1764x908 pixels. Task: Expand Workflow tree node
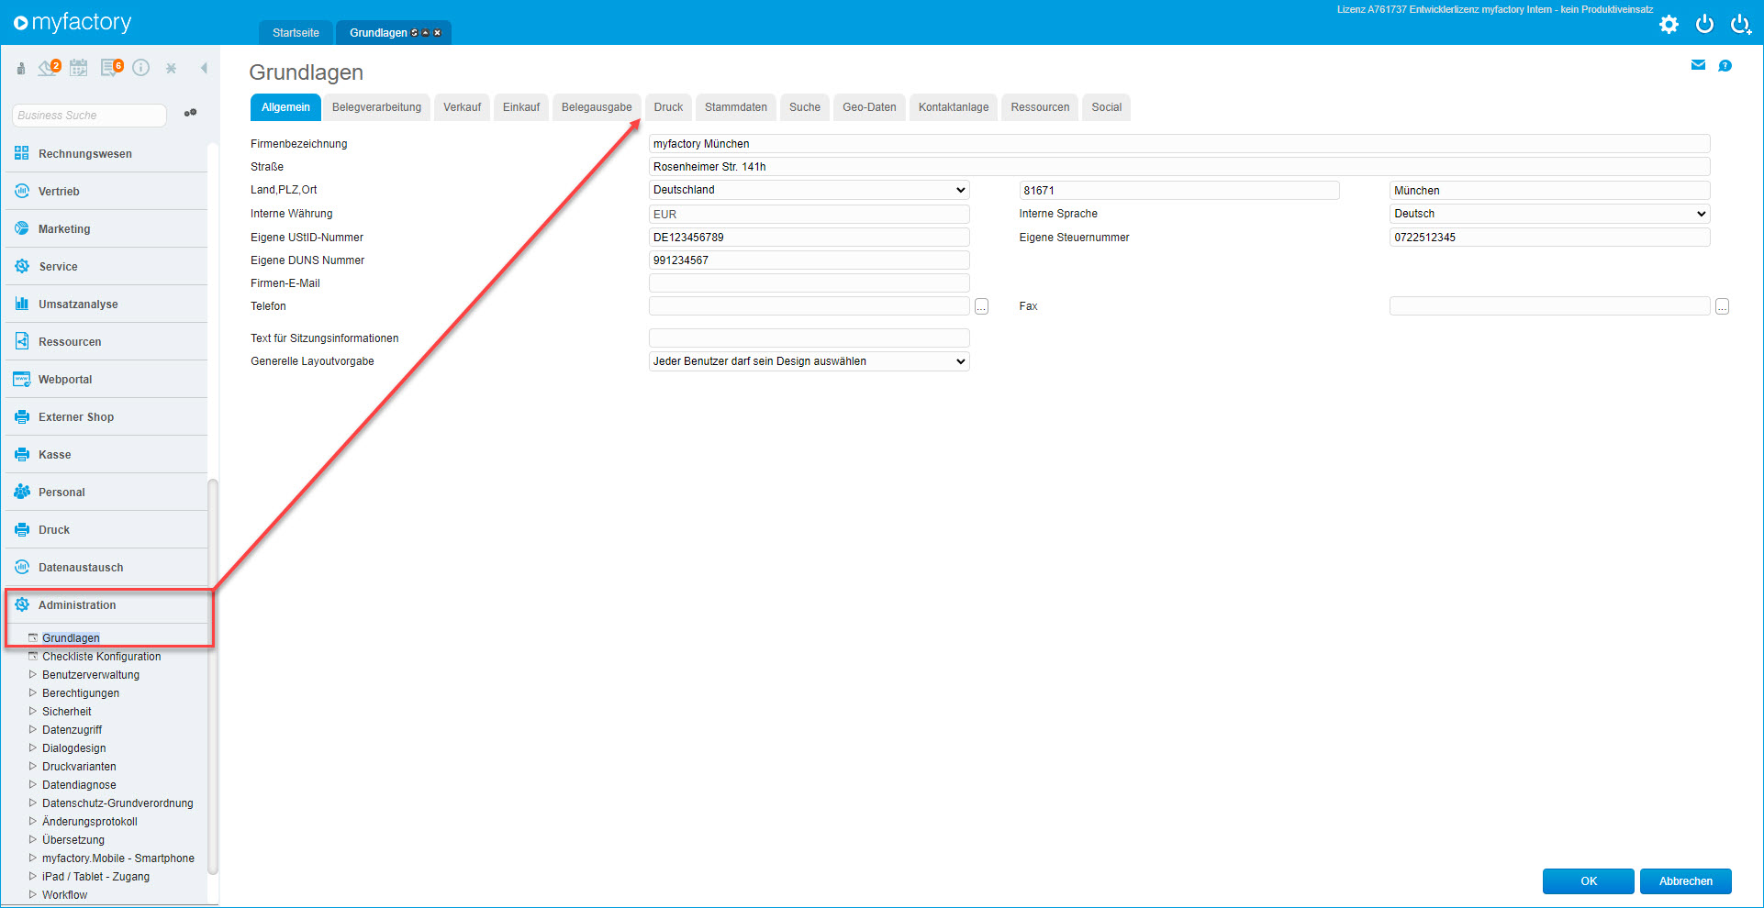click(x=33, y=894)
